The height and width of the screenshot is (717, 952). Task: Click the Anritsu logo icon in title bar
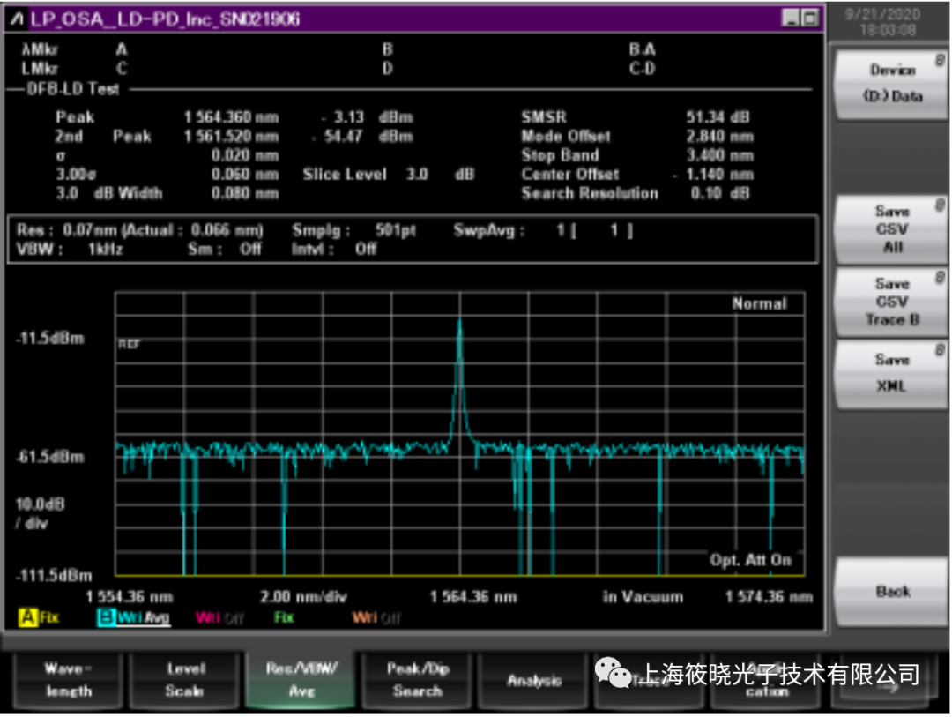pos(18,19)
